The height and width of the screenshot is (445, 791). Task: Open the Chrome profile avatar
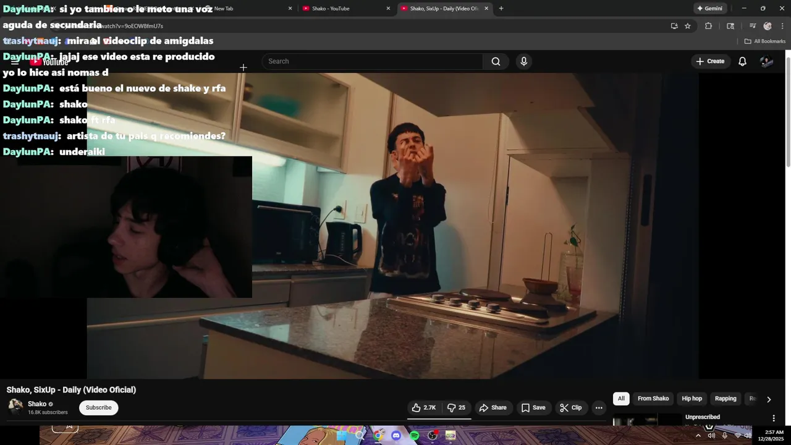[768, 26]
